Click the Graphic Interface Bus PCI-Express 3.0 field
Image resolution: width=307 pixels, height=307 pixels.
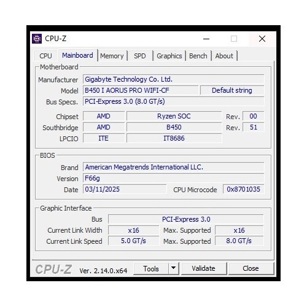[186, 219]
